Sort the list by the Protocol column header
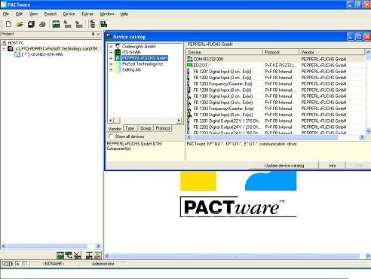 coord(281,52)
